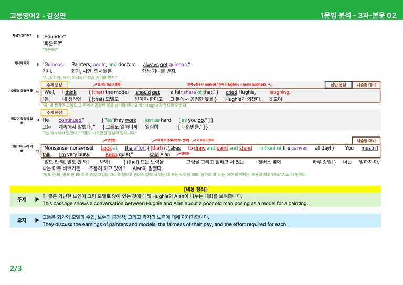Click the red word laughing
This screenshot has height=285, width=403.
[280, 92]
